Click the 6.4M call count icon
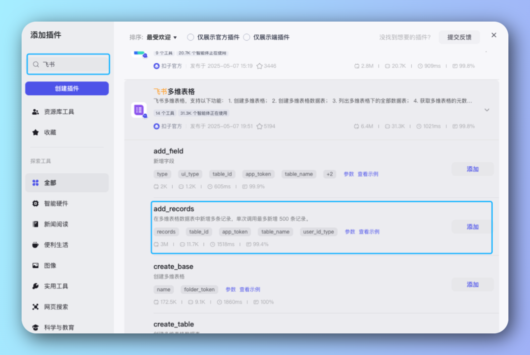 356,127
